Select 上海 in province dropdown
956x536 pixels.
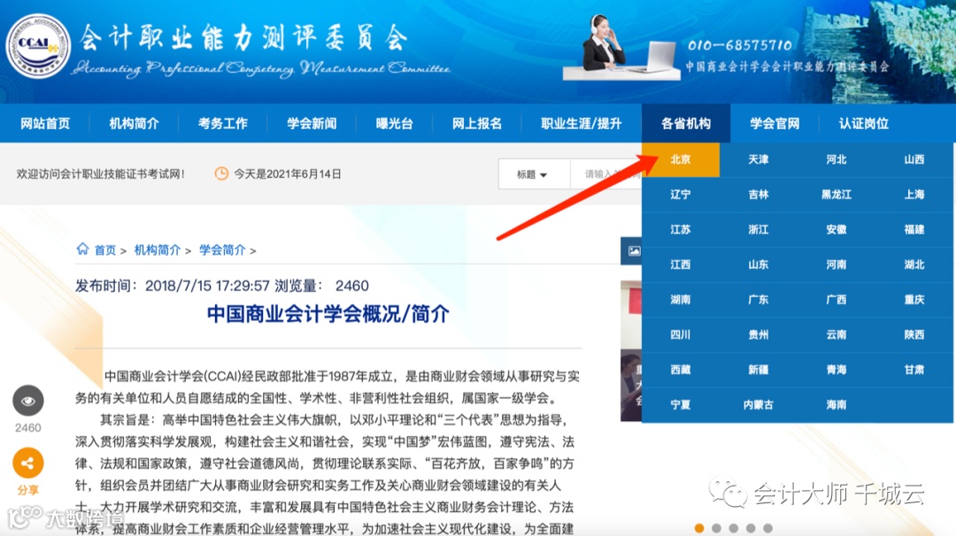pyautogui.click(x=914, y=195)
